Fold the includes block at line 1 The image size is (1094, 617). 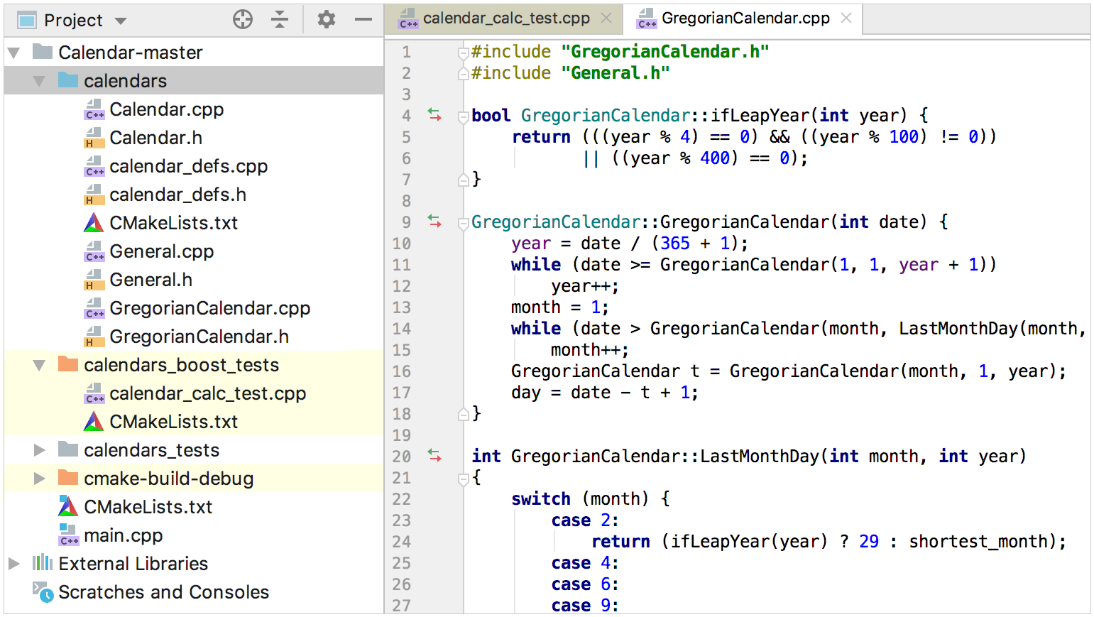463,52
